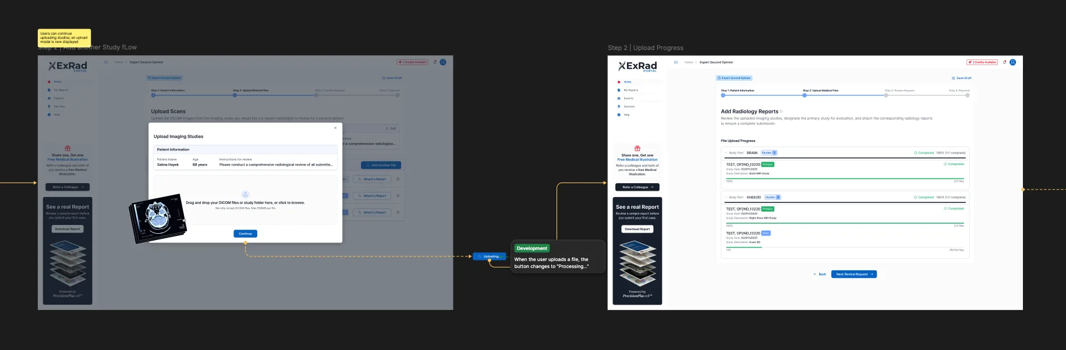
Task: Click ExRad Portal logo in Upload Progress frame
Action: point(638,66)
